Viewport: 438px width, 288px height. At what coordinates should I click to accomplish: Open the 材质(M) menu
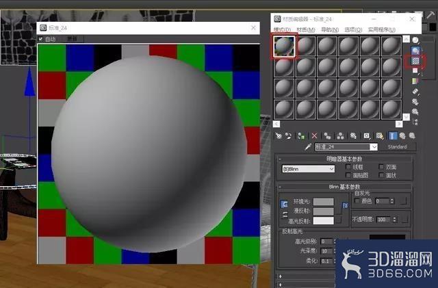(x=306, y=29)
